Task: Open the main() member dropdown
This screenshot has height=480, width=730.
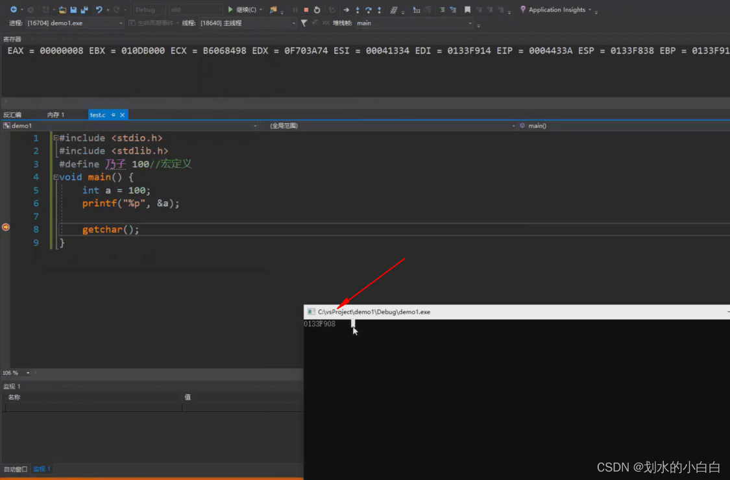Action: point(624,126)
